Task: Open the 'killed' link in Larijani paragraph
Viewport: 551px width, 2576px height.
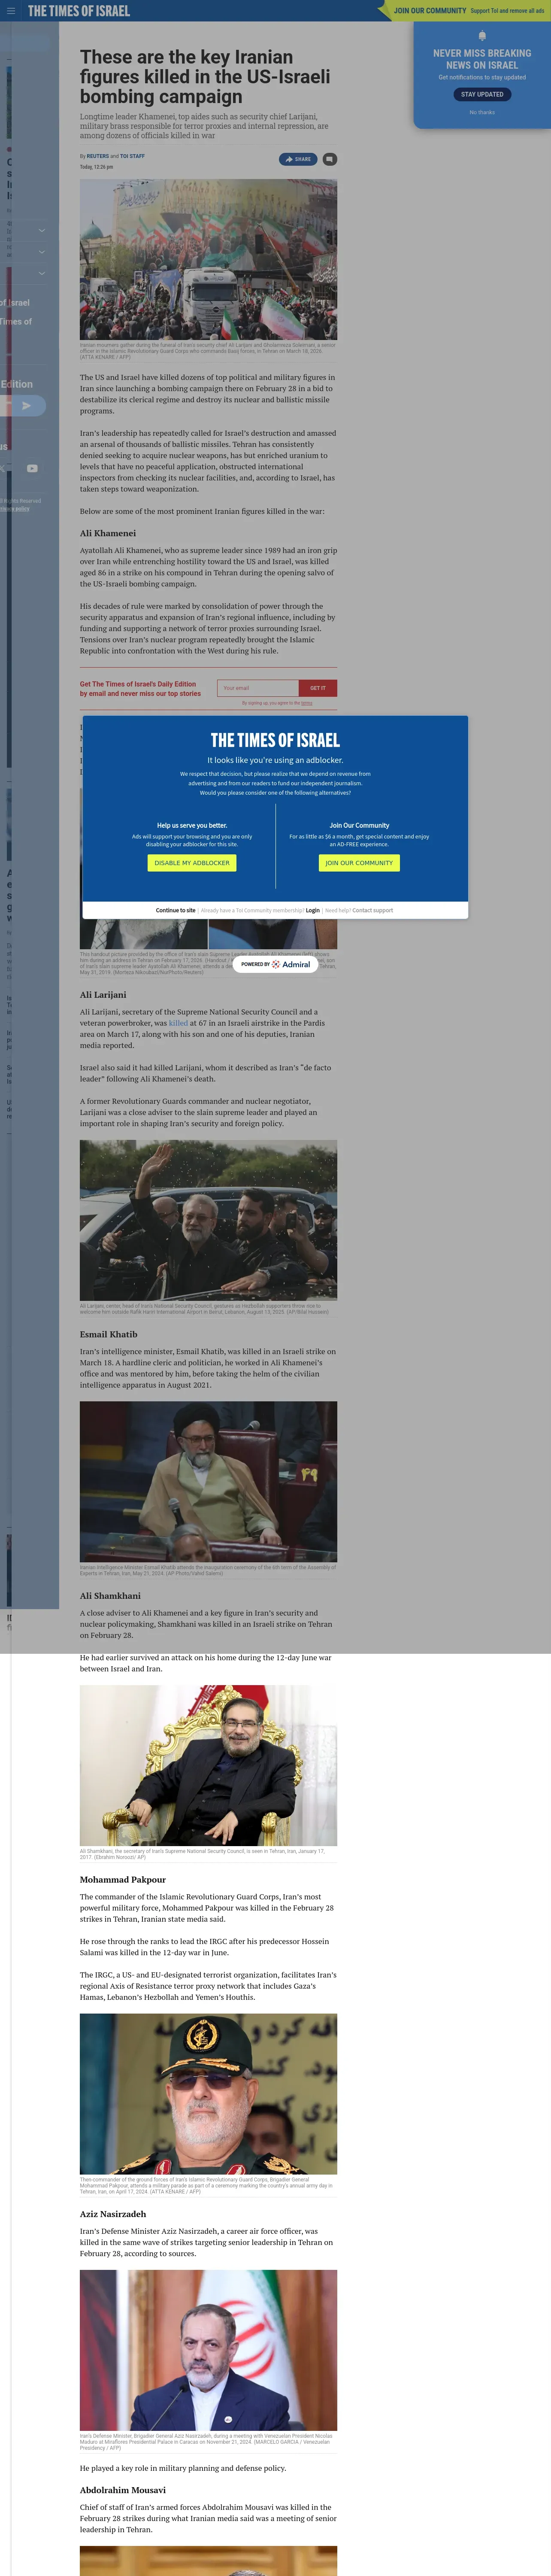Action: click(178, 1023)
